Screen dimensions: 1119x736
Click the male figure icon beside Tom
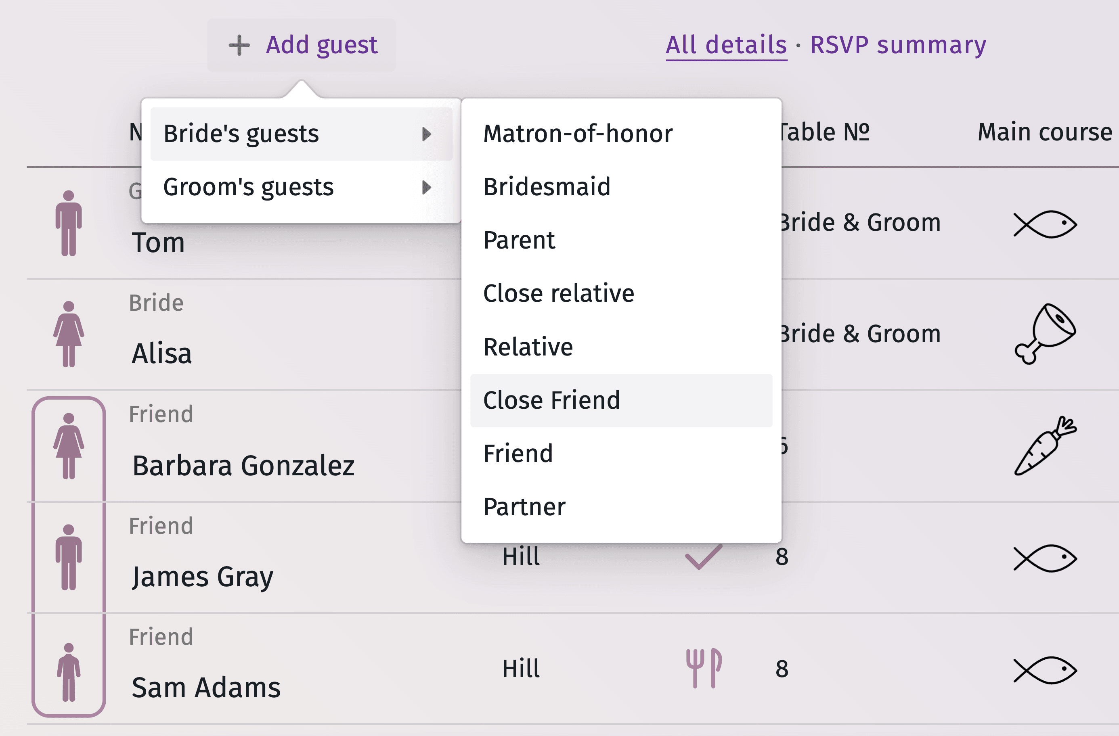click(69, 223)
